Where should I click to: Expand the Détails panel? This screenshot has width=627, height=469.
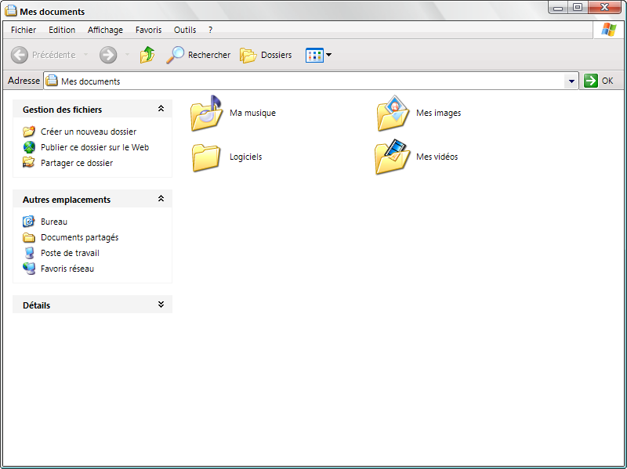(x=161, y=305)
